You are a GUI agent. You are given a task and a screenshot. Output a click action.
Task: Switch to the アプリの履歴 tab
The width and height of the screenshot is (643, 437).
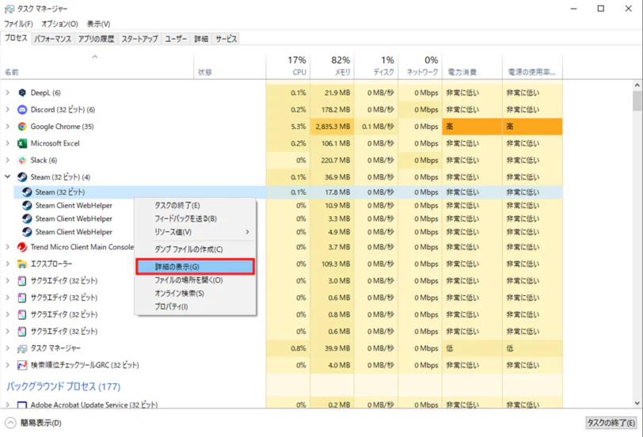point(96,39)
